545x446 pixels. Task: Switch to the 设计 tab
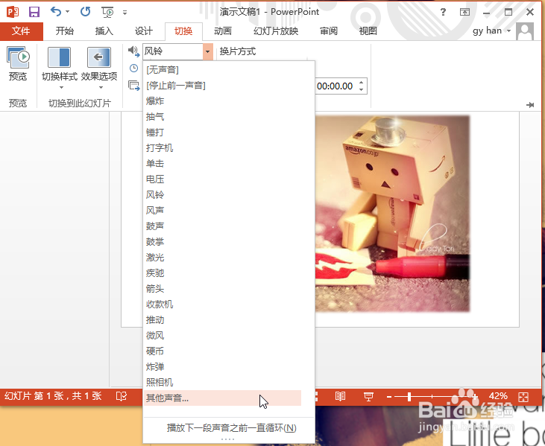tap(144, 31)
